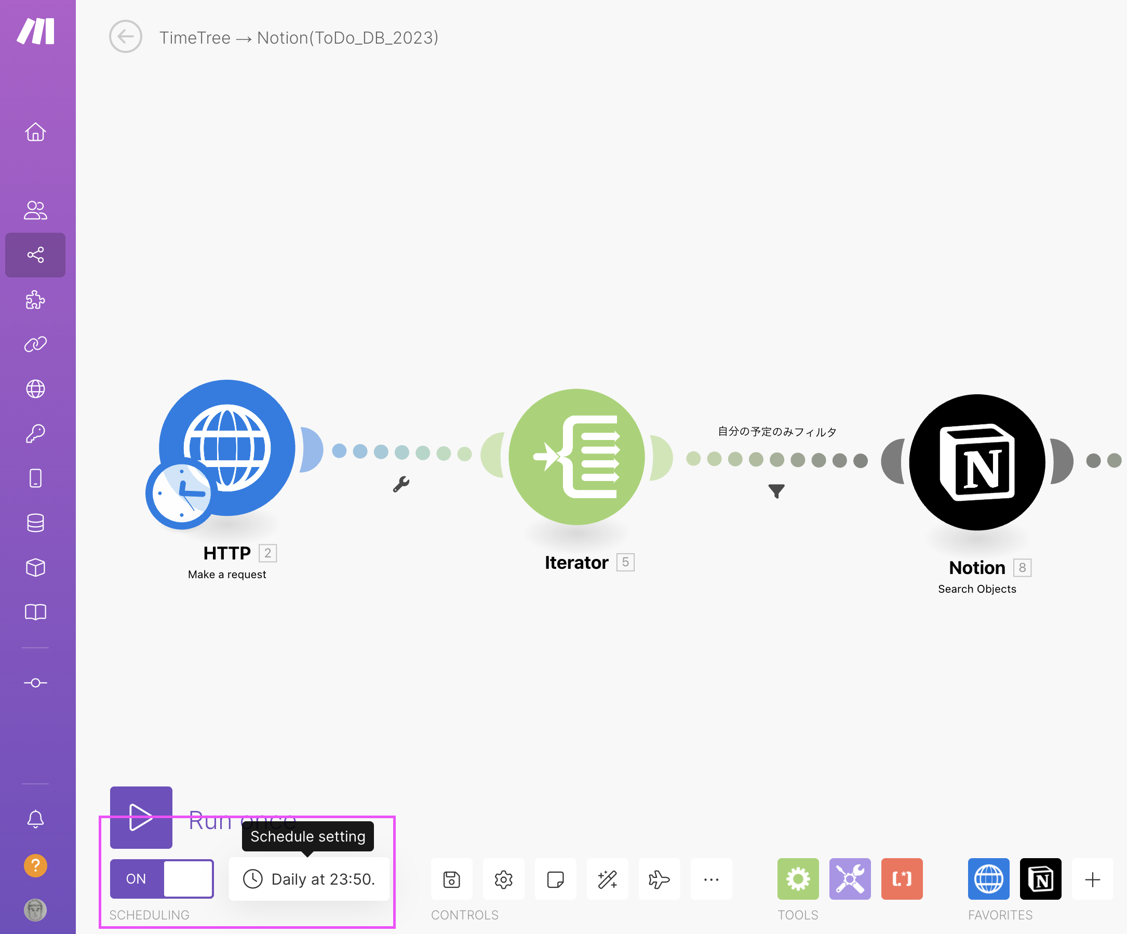The image size is (1127, 934).
Task: Open the Home (Organization) sidebar icon
Action: [35, 131]
